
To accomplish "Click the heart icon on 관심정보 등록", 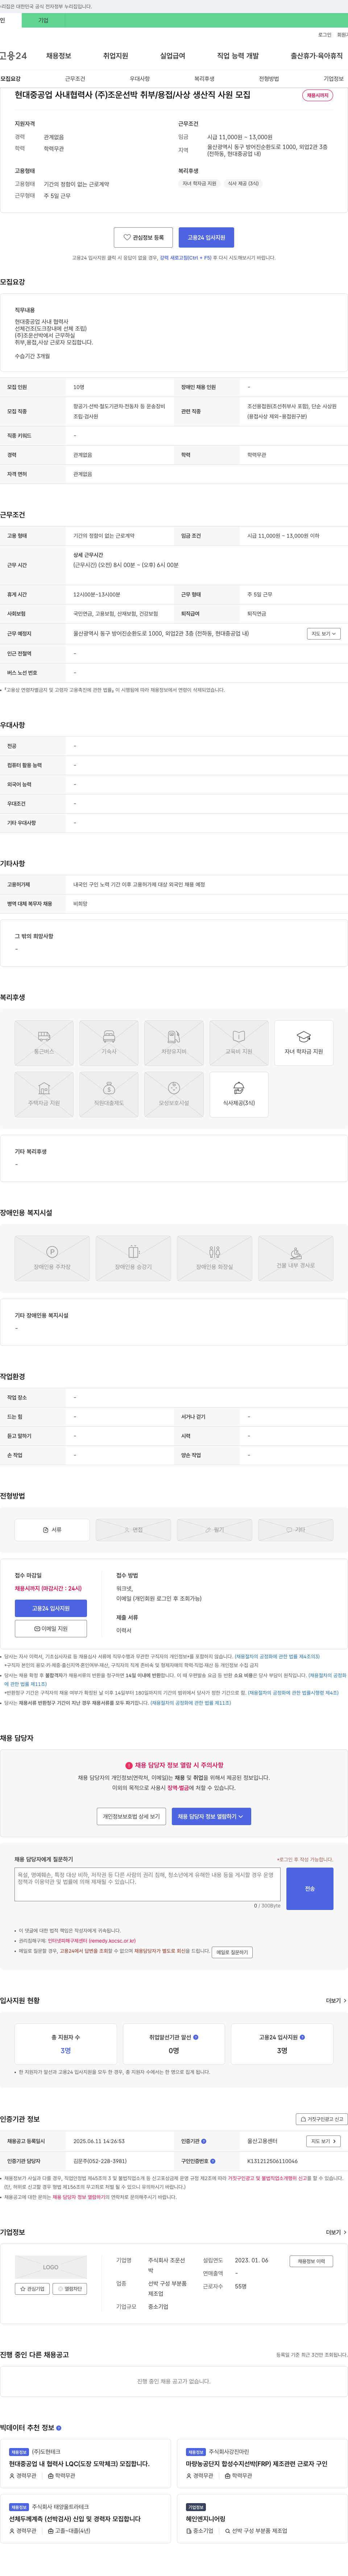I will point(127,237).
